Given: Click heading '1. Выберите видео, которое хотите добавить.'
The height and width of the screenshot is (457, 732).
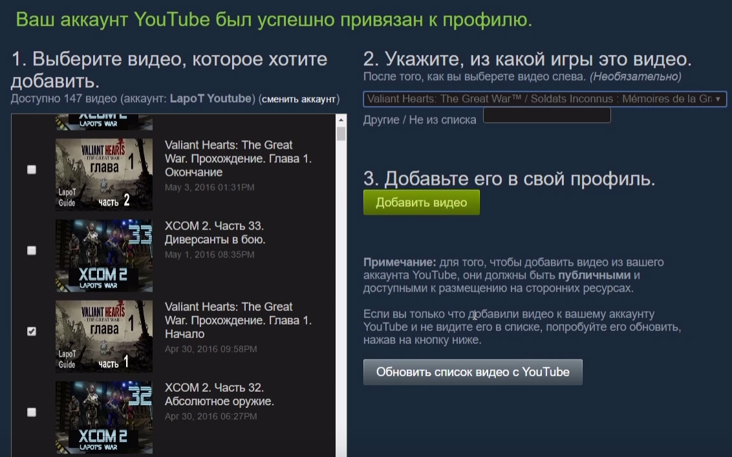Looking at the screenshot, I should coord(169,70).
